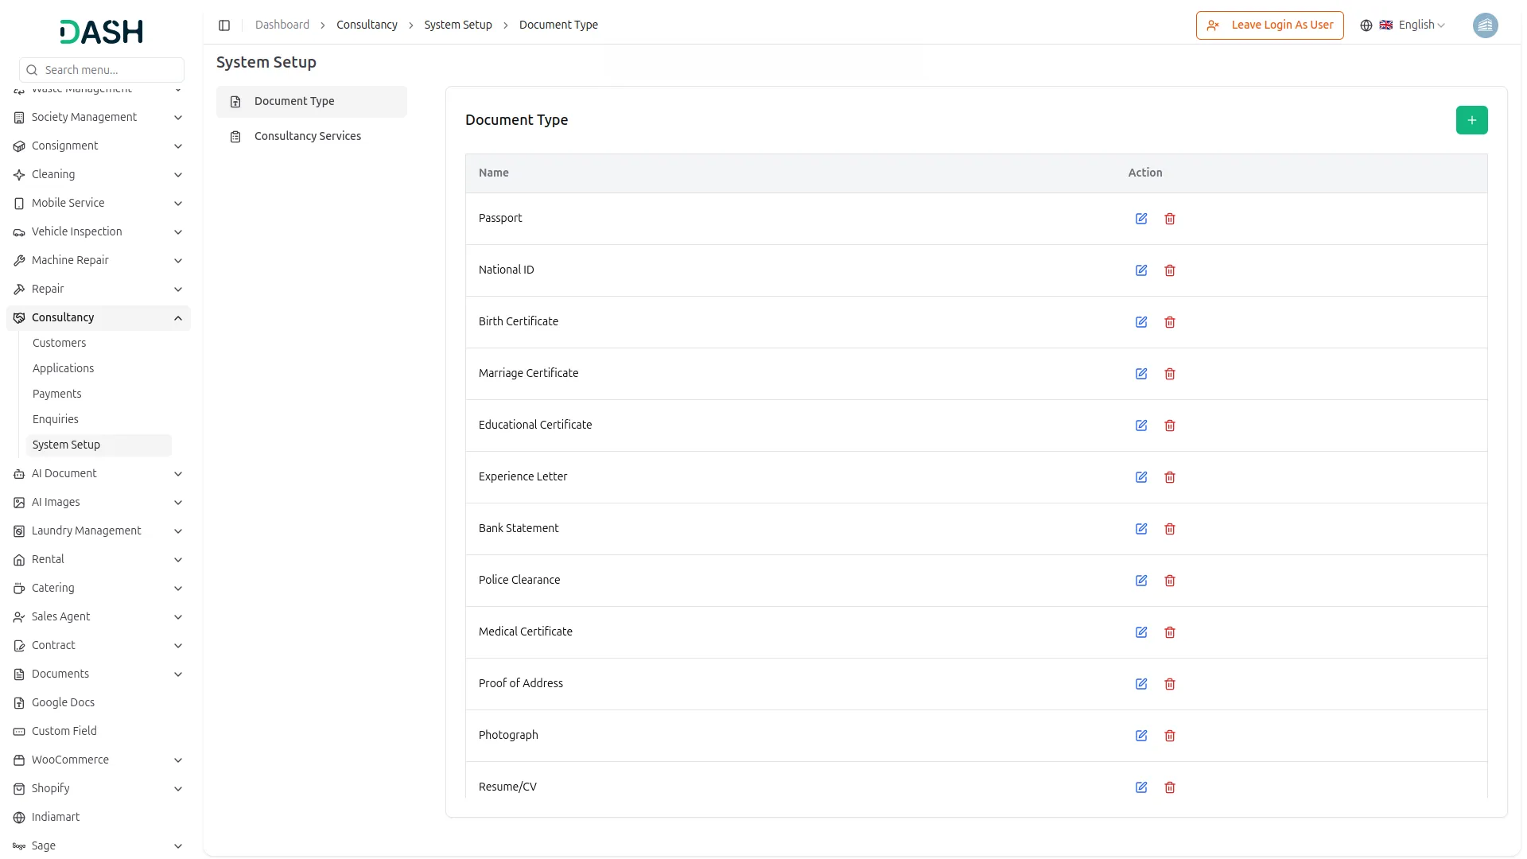Delete the Photograph document type

tap(1169, 736)
